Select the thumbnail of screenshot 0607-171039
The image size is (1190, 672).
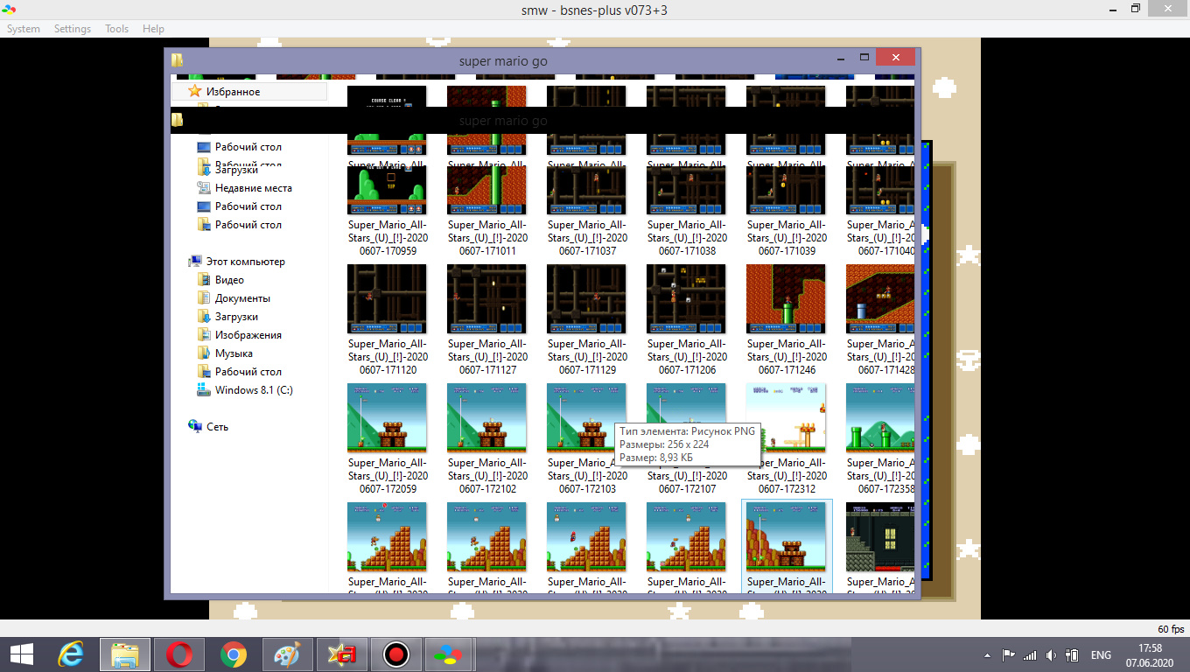coord(786,190)
